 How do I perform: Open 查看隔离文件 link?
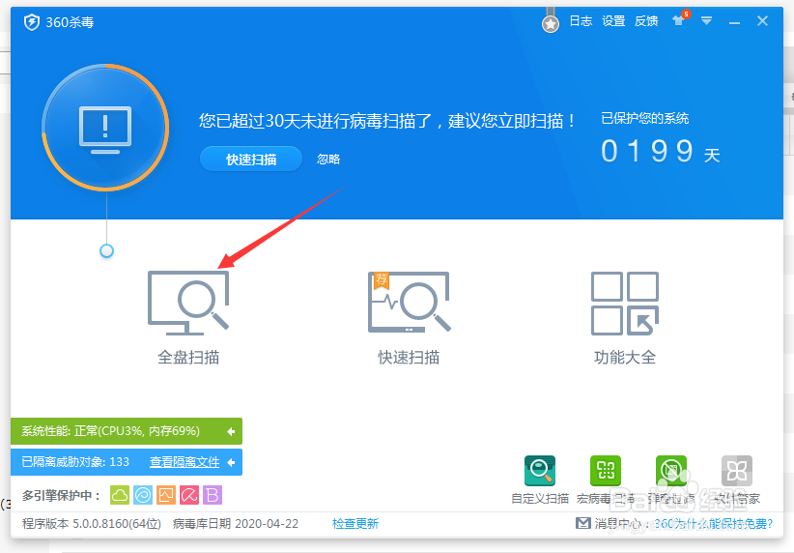click(x=184, y=462)
